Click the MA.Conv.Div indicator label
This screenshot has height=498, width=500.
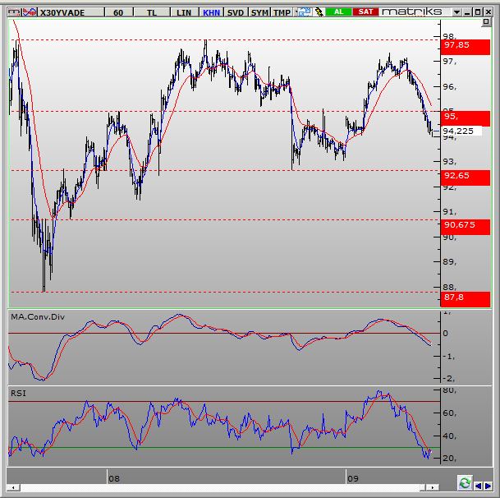pyautogui.click(x=38, y=317)
